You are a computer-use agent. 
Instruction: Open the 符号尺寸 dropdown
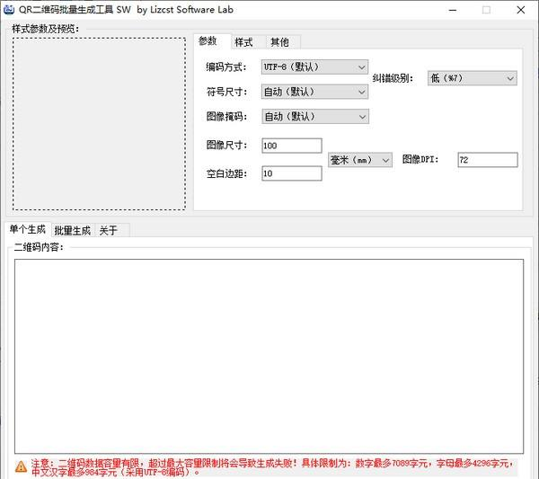(x=315, y=92)
